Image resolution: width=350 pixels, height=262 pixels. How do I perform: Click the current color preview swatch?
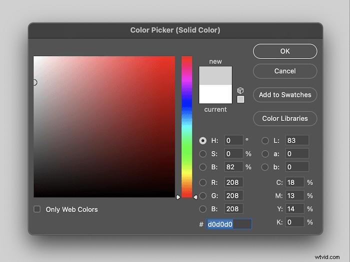click(215, 94)
